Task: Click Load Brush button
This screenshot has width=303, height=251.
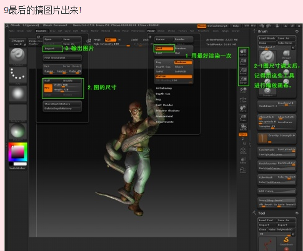Action: point(267,38)
